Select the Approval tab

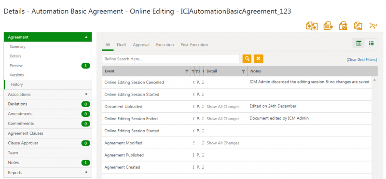point(141,45)
